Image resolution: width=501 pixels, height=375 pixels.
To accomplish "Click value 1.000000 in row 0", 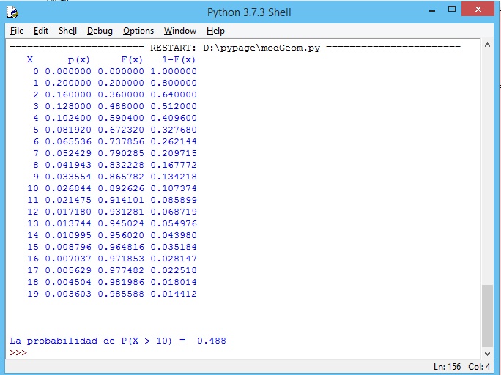I will tap(174, 71).
